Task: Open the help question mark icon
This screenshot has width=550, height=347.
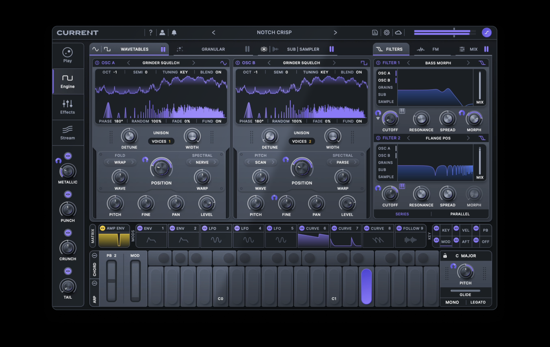Action: point(150,33)
